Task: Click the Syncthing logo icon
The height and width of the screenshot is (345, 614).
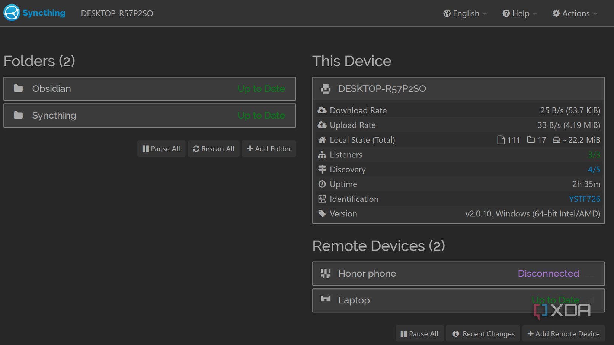Action: tap(12, 13)
